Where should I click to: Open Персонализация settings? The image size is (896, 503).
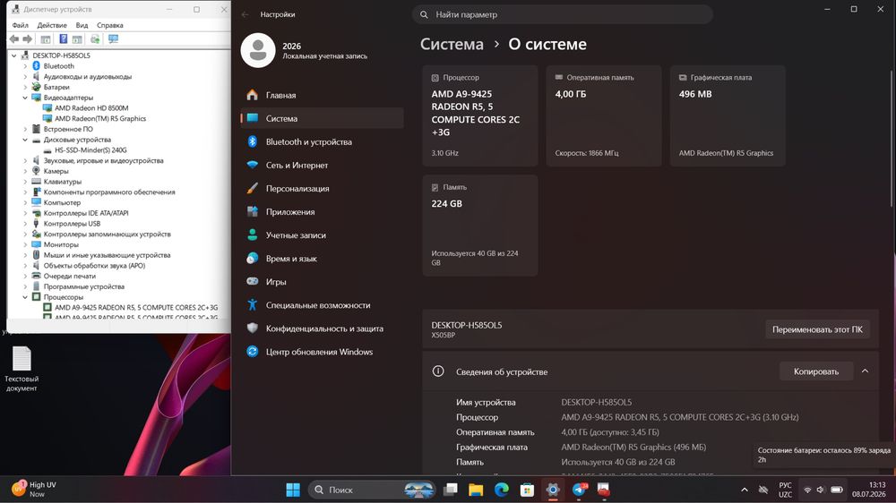pos(323,189)
